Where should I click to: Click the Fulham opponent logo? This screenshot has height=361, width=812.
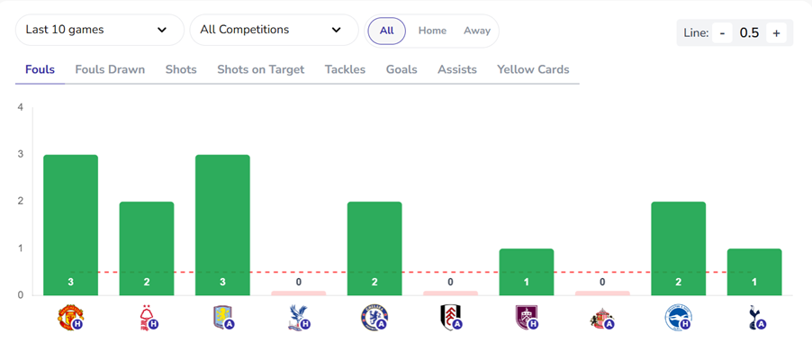point(449,317)
